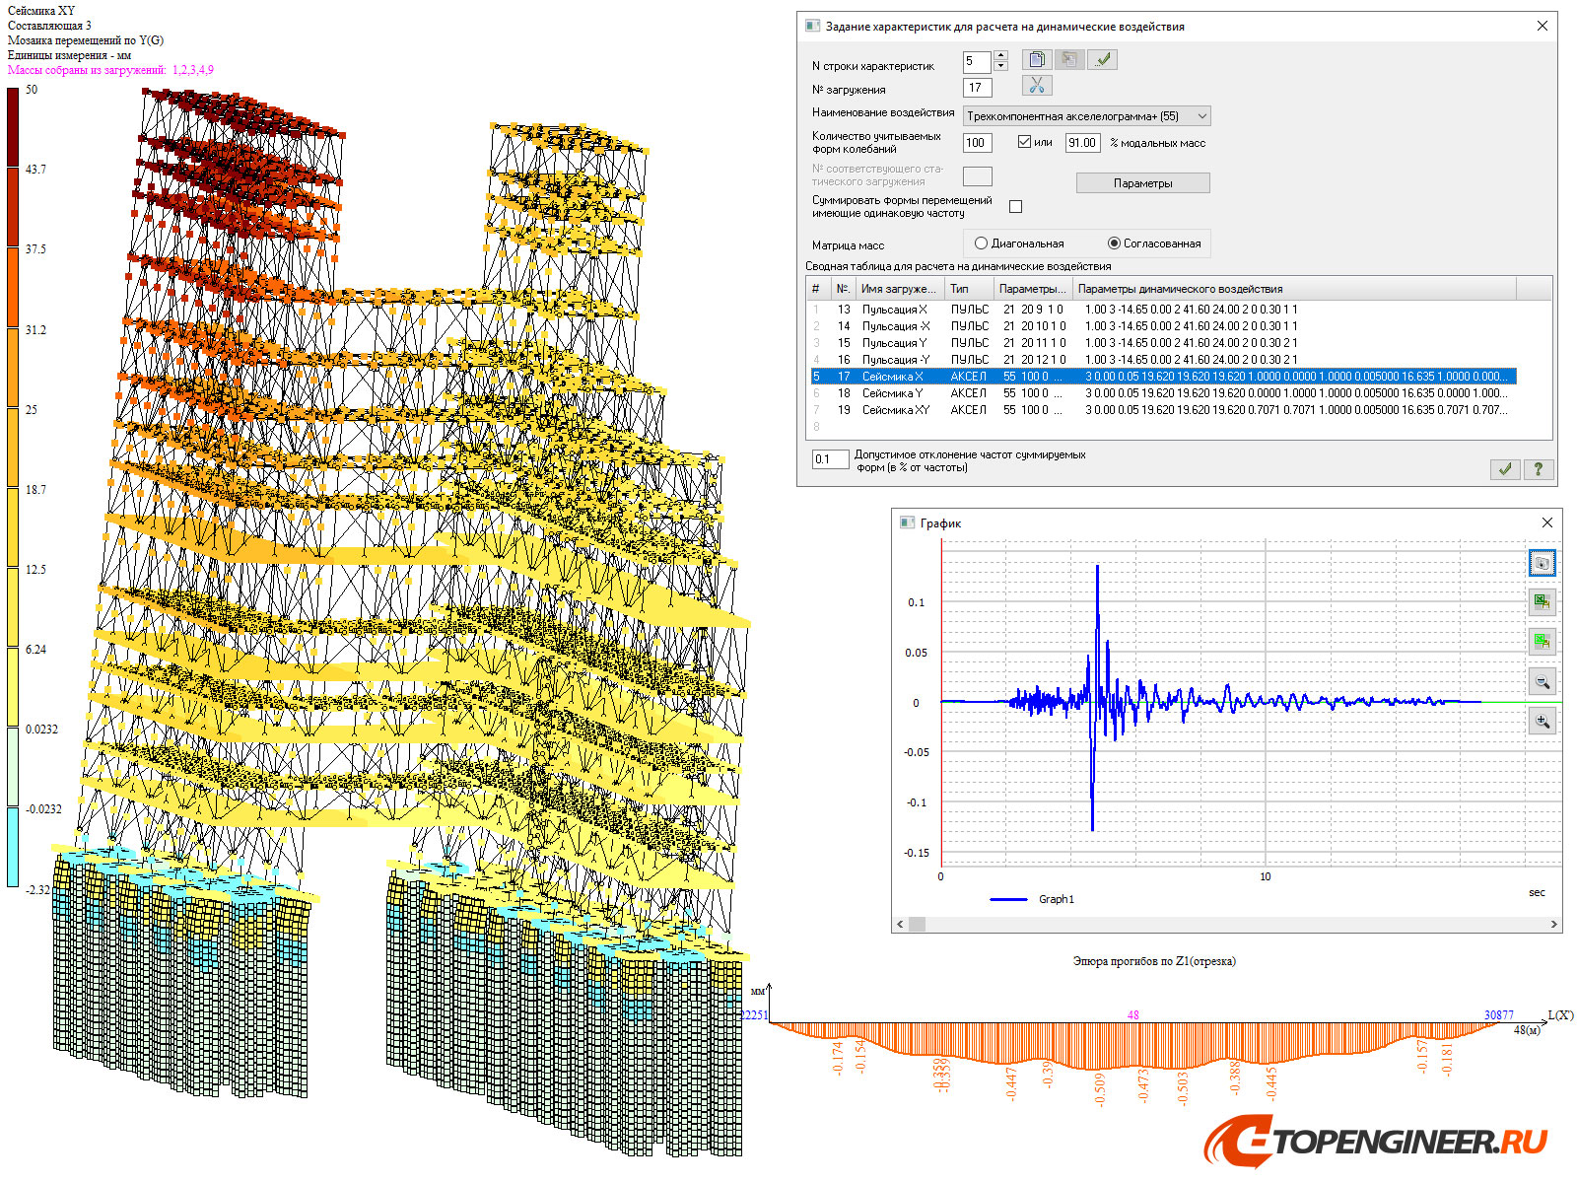Click the vibration forms count field showing 100
This screenshot has width=1577, height=1183.
978,143
